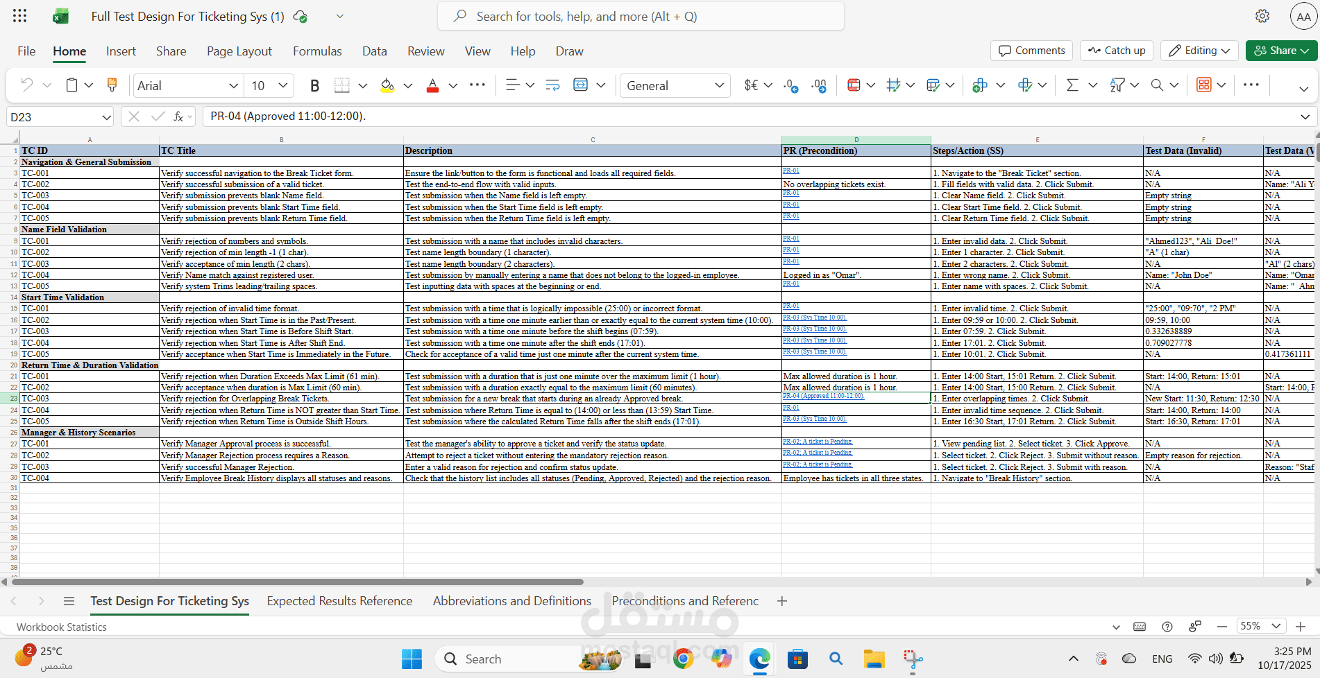Expand the Name Box D23 dropdown

tap(106, 117)
